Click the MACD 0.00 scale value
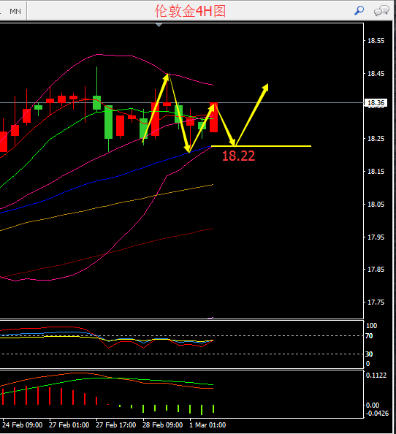 pos(373,406)
